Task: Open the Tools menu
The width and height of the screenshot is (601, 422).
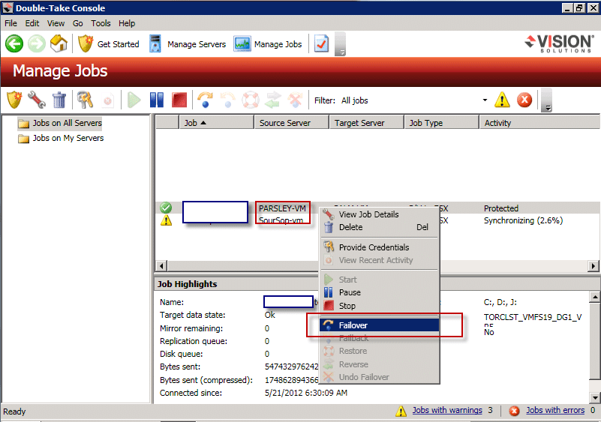Action: pyautogui.click(x=101, y=23)
